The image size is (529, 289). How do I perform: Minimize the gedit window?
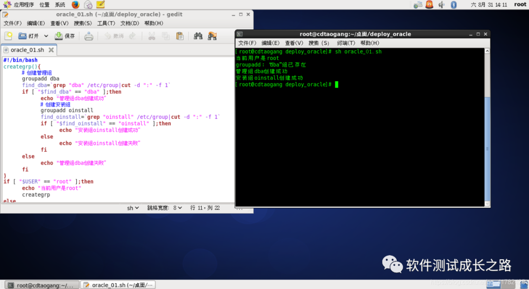coord(233,15)
